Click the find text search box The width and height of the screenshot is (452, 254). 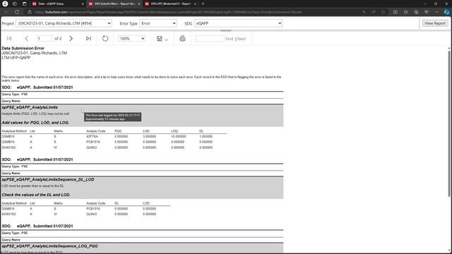(210, 39)
